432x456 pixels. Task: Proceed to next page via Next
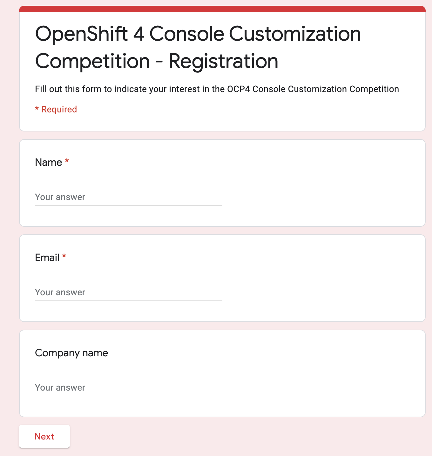point(44,436)
